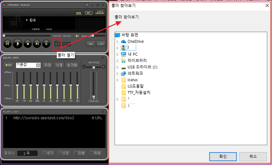Stop playback in Hangok Audio
Viewport: 272px width, 165px height.
(x=28, y=44)
